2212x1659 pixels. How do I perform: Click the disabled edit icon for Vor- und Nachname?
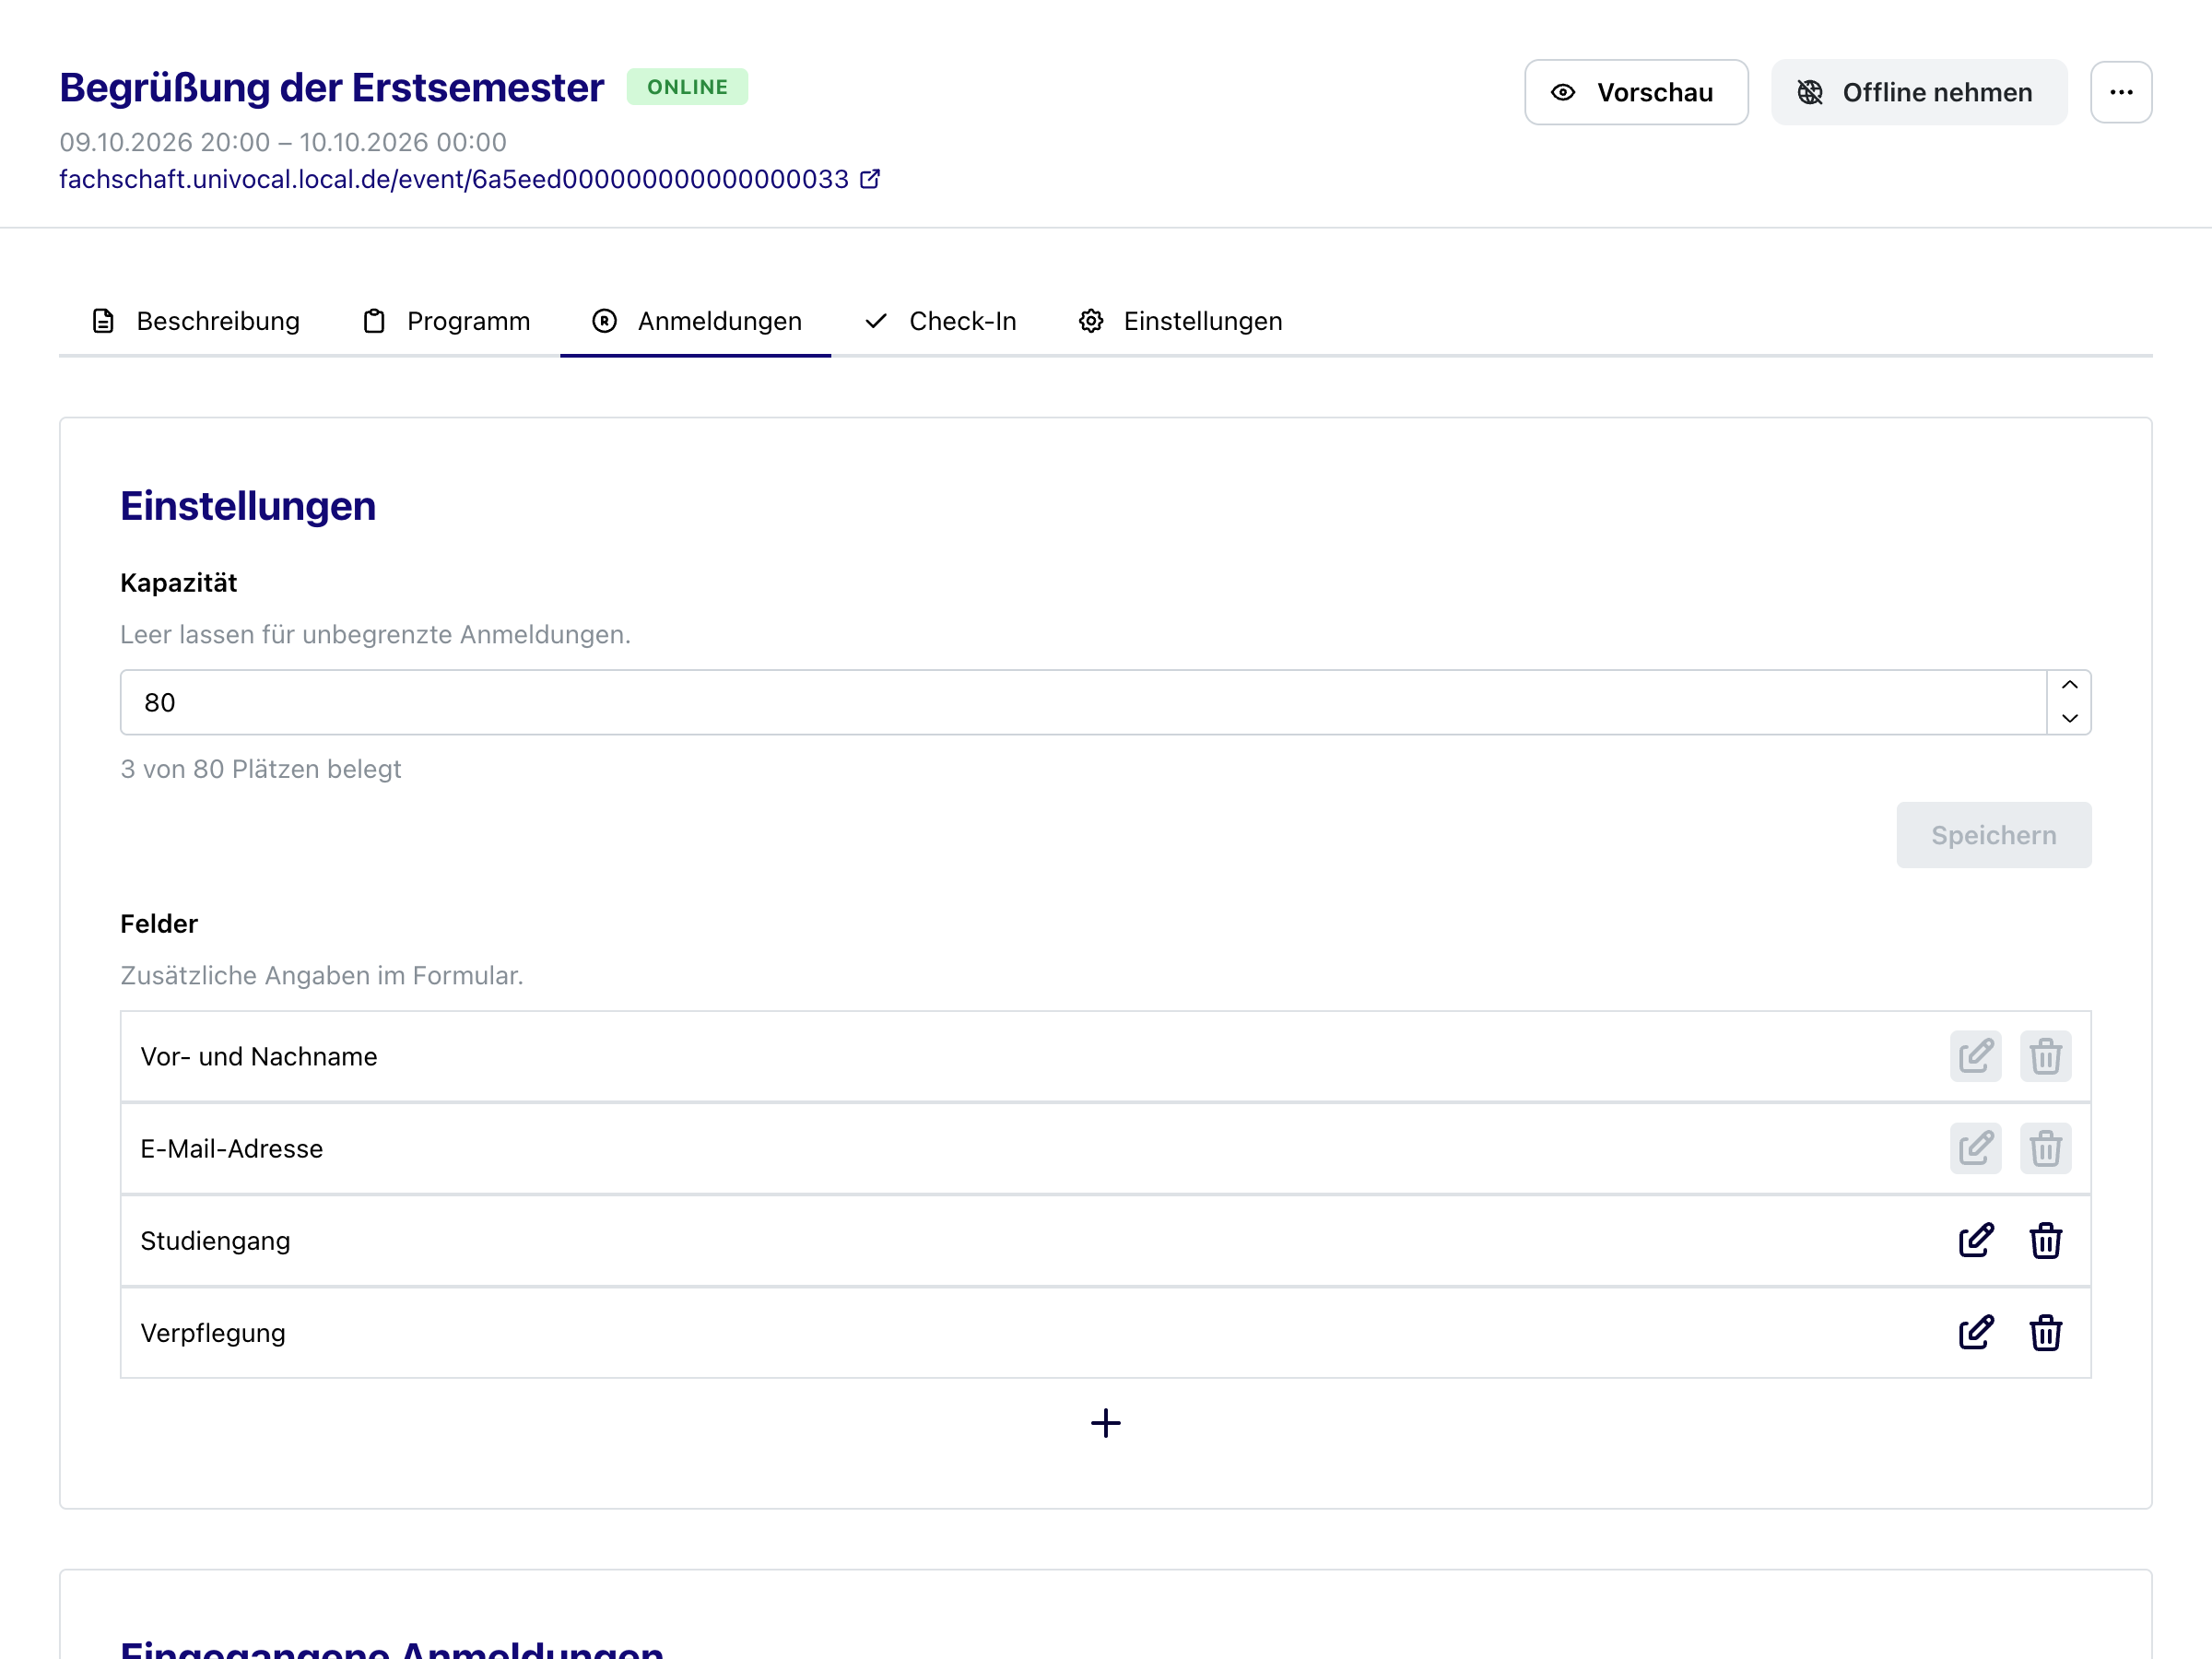tap(1975, 1056)
